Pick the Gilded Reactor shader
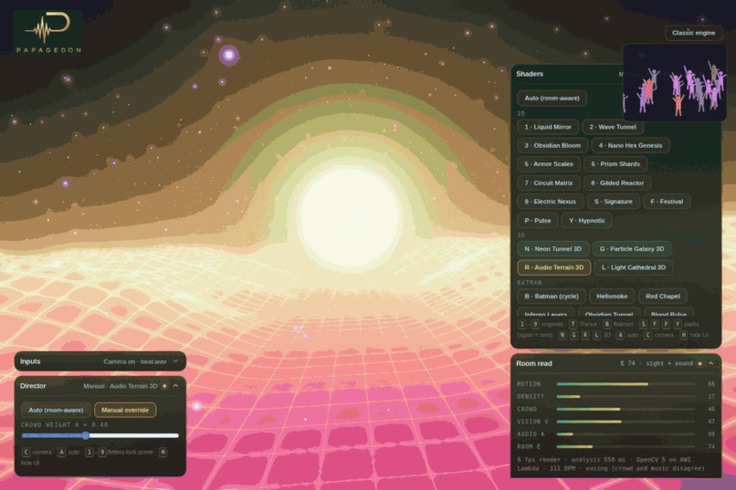Screen dimensions: 736x490 pos(617,182)
